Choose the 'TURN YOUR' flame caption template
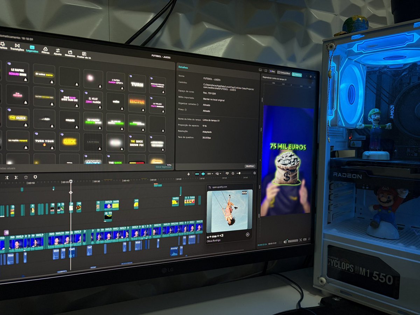This screenshot has width=420, height=315. 44,141
